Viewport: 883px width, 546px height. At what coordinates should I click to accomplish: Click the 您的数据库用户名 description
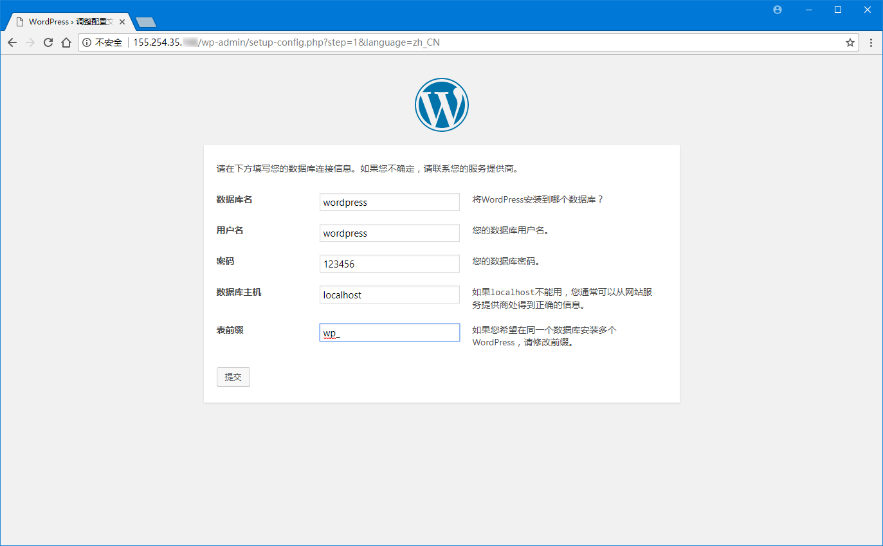pyautogui.click(x=511, y=230)
